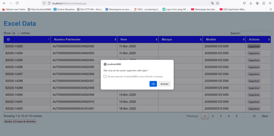This screenshot has width=274, height=136.
Task: Open the extensions puzzle icon
Action: 264,3
